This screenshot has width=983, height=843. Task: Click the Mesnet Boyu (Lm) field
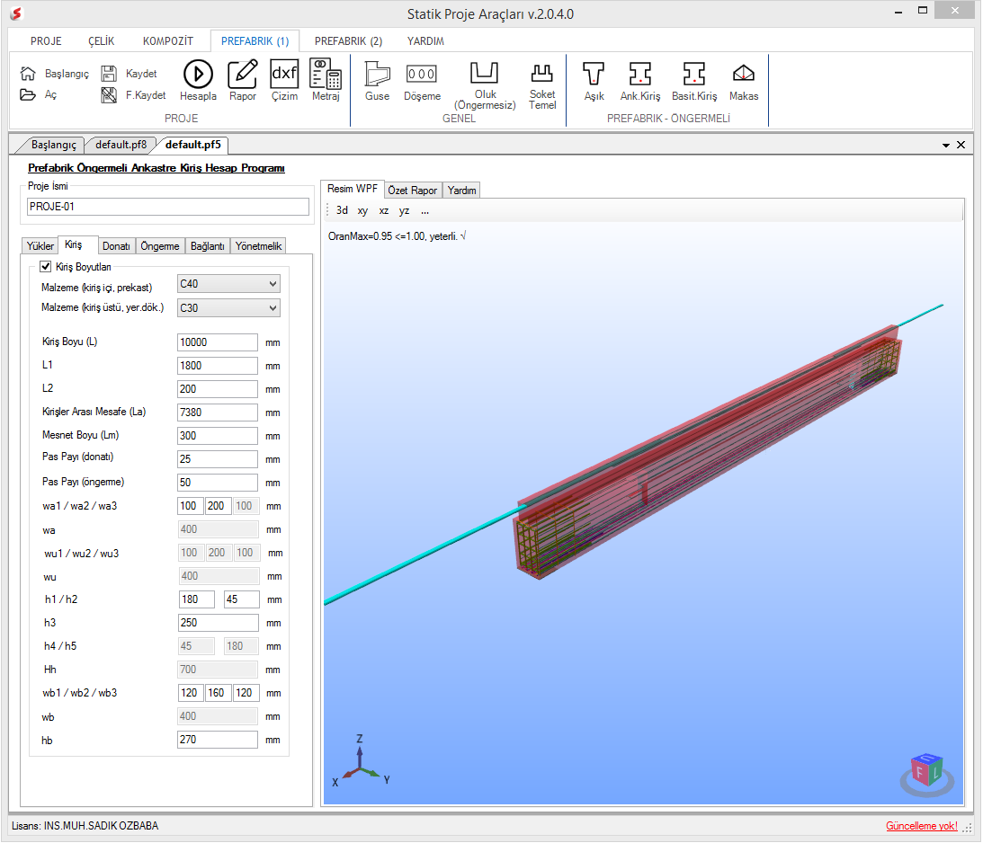[218, 436]
